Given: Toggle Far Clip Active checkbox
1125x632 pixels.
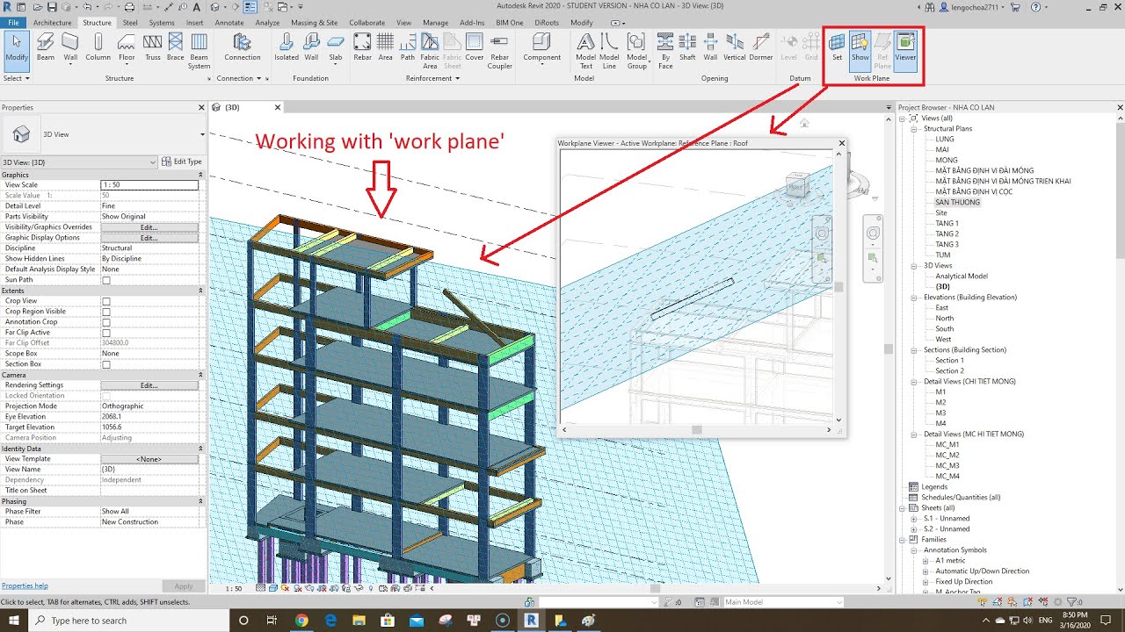Looking at the screenshot, I should (106, 333).
